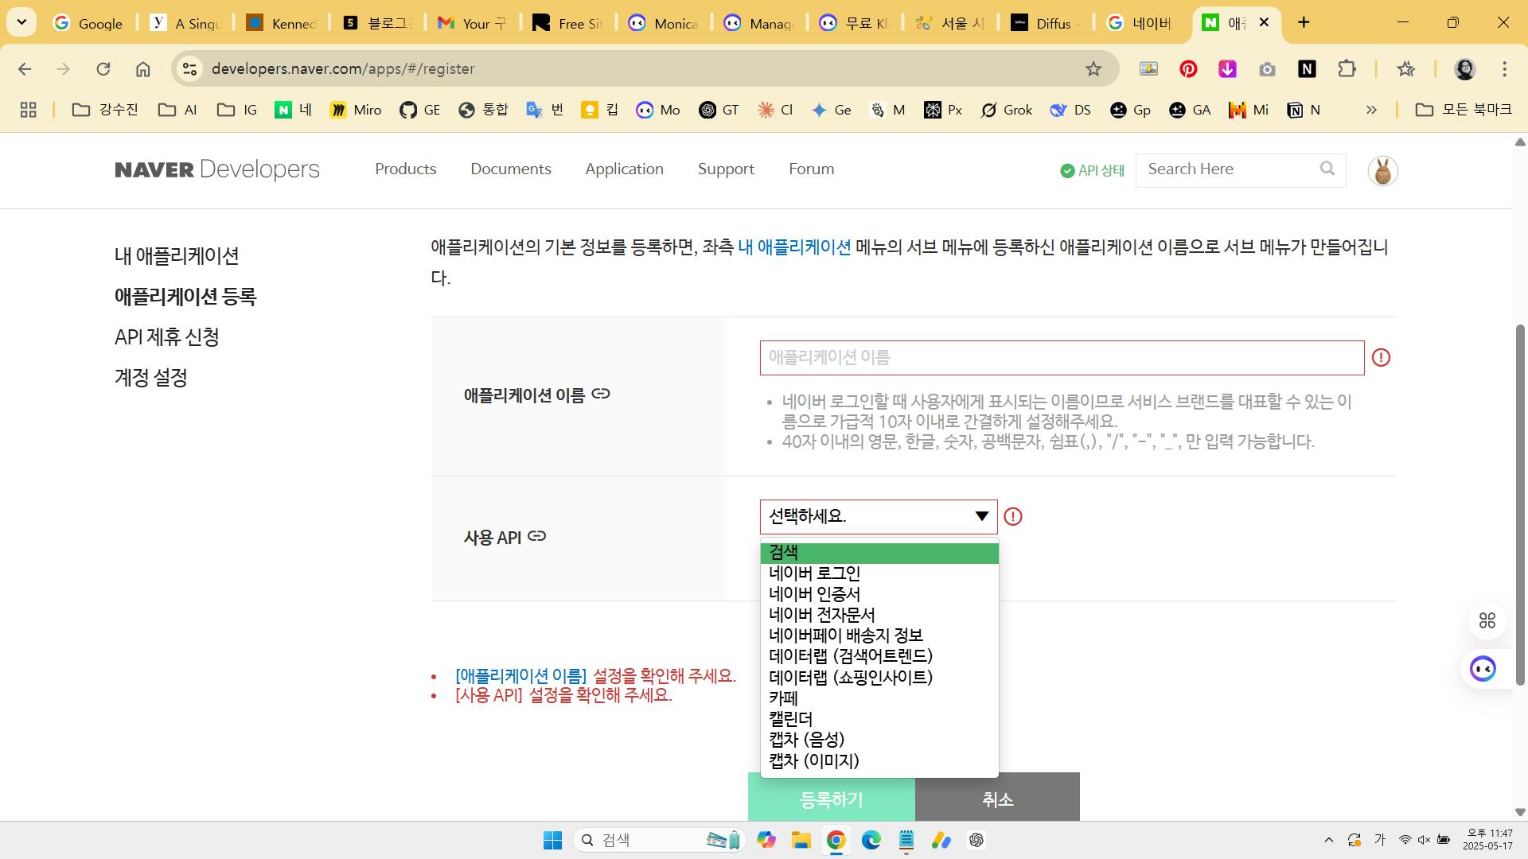Go to 내 애플리케이션 in sidebar

coord(177,256)
